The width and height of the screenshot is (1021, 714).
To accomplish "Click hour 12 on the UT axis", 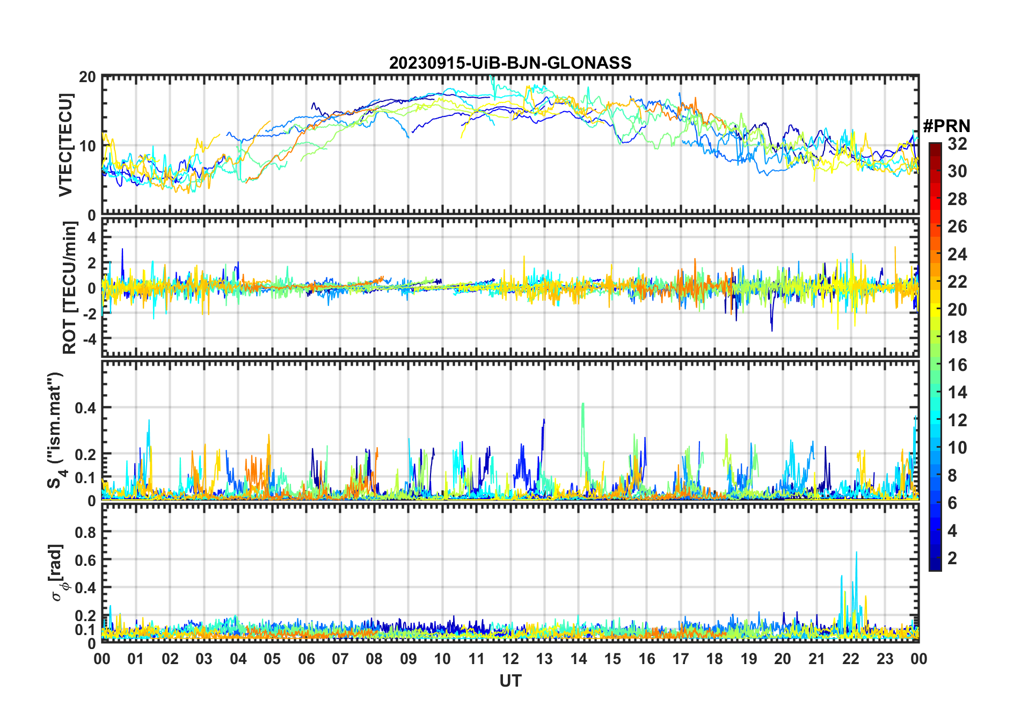I will (510, 659).
